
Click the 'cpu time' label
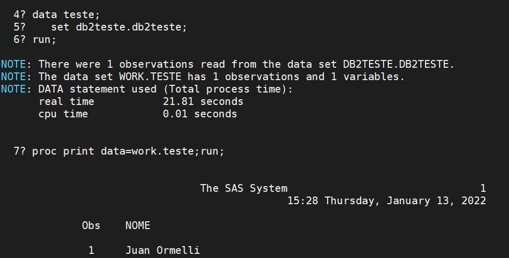(x=63, y=114)
